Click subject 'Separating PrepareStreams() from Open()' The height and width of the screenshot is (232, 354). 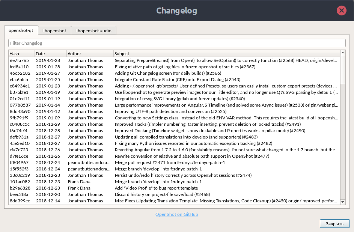(x=226, y=60)
